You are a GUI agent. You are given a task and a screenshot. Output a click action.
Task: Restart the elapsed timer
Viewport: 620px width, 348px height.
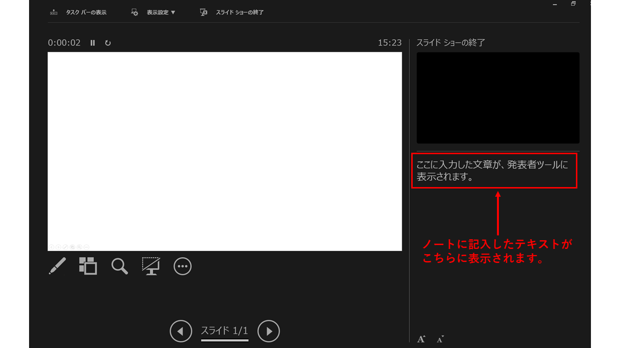tap(108, 43)
